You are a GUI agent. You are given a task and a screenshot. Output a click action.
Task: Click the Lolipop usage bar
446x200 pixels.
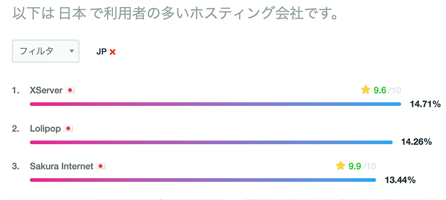click(211, 142)
